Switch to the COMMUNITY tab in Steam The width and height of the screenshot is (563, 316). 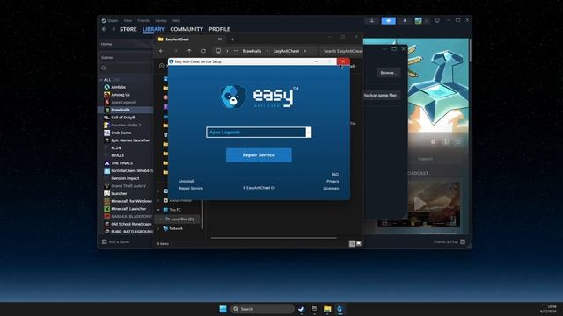[186, 29]
